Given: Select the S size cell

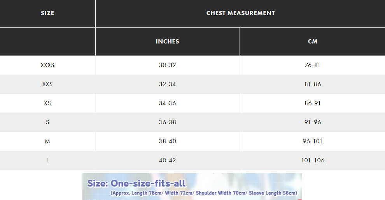Looking at the screenshot, I should pos(47,122).
